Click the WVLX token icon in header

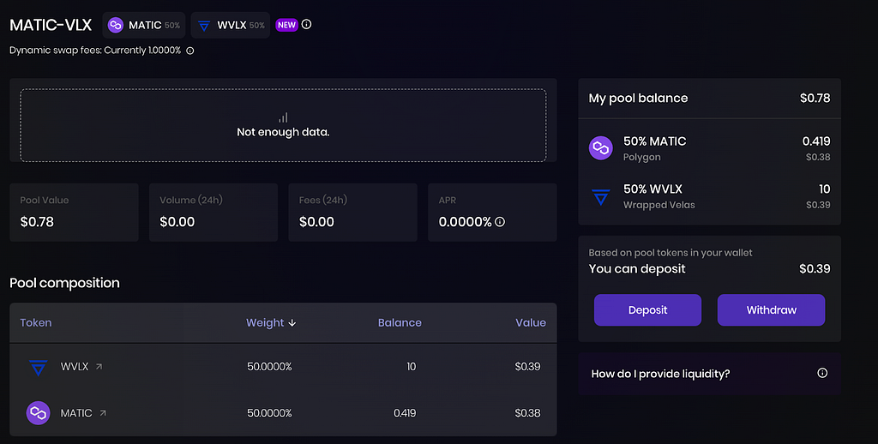pos(204,25)
